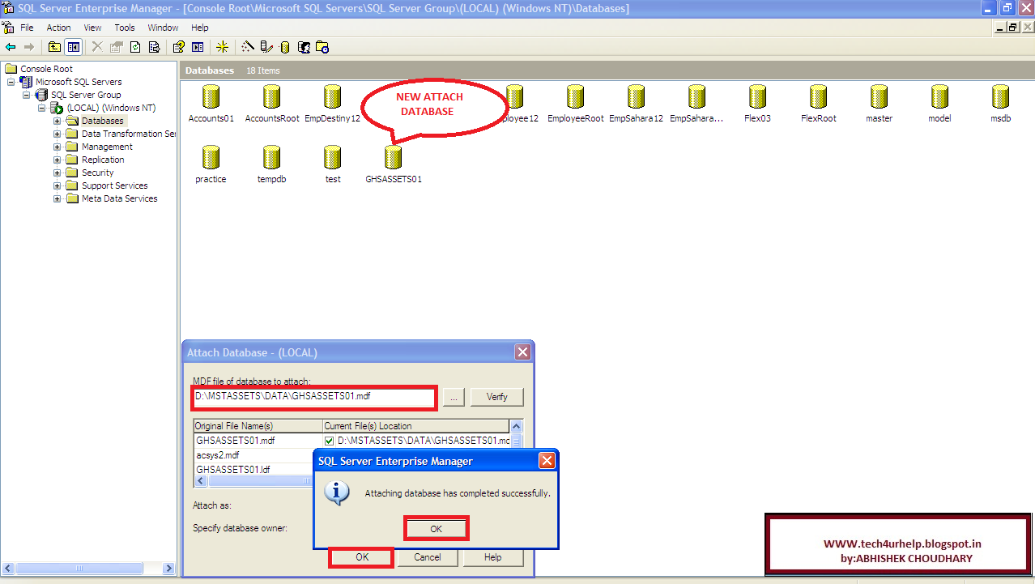This screenshot has width=1035, height=584.
Task: Open the Help menu
Action: (x=199, y=28)
